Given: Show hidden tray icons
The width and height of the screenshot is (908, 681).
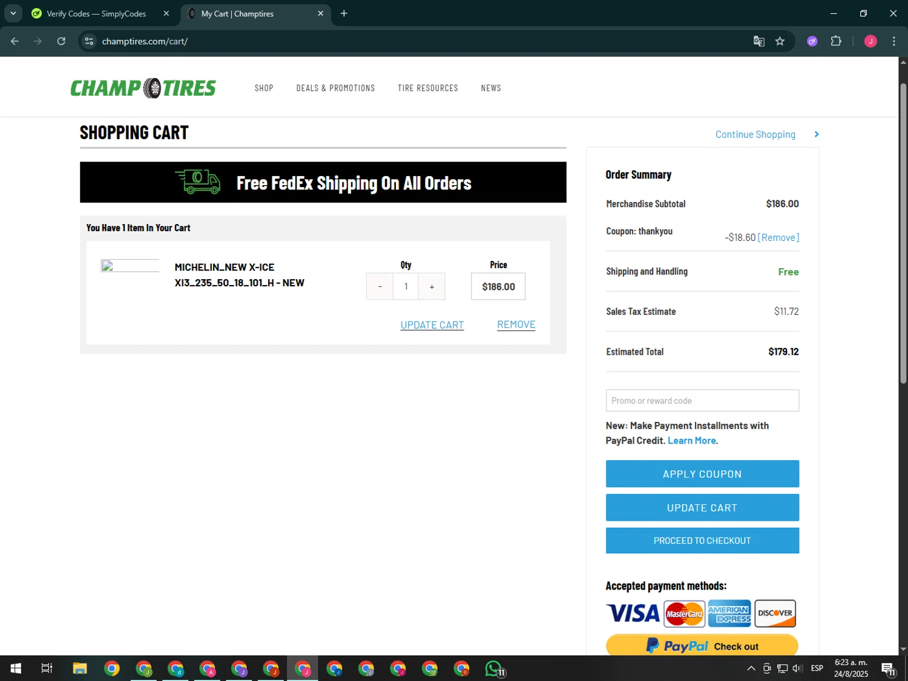Looking at the screenshot, I should (x=751, y=668).
